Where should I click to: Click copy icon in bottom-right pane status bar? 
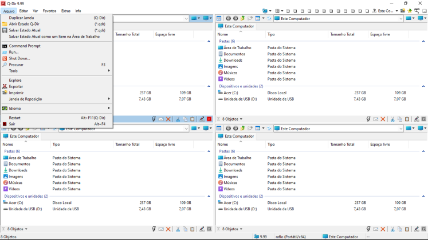point(400,229)
